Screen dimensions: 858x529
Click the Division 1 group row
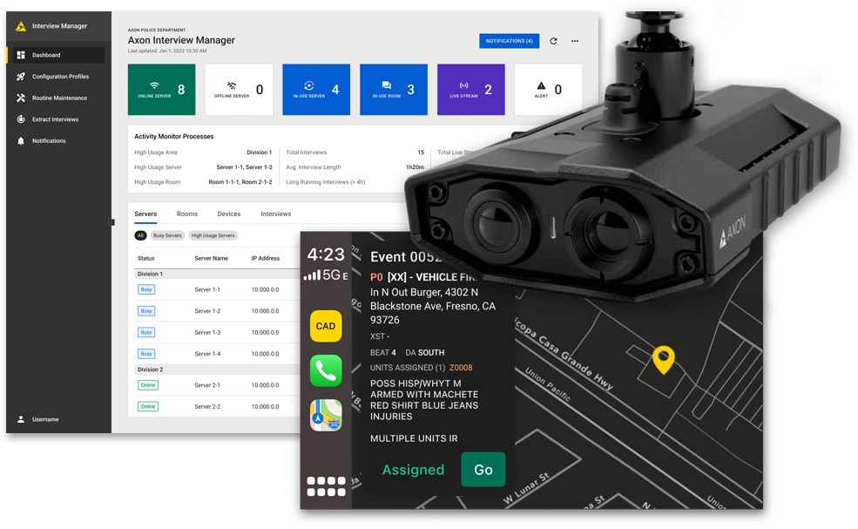(217, 274)
